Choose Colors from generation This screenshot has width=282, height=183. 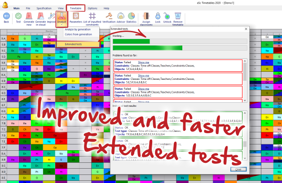click(x=79, y=34)
